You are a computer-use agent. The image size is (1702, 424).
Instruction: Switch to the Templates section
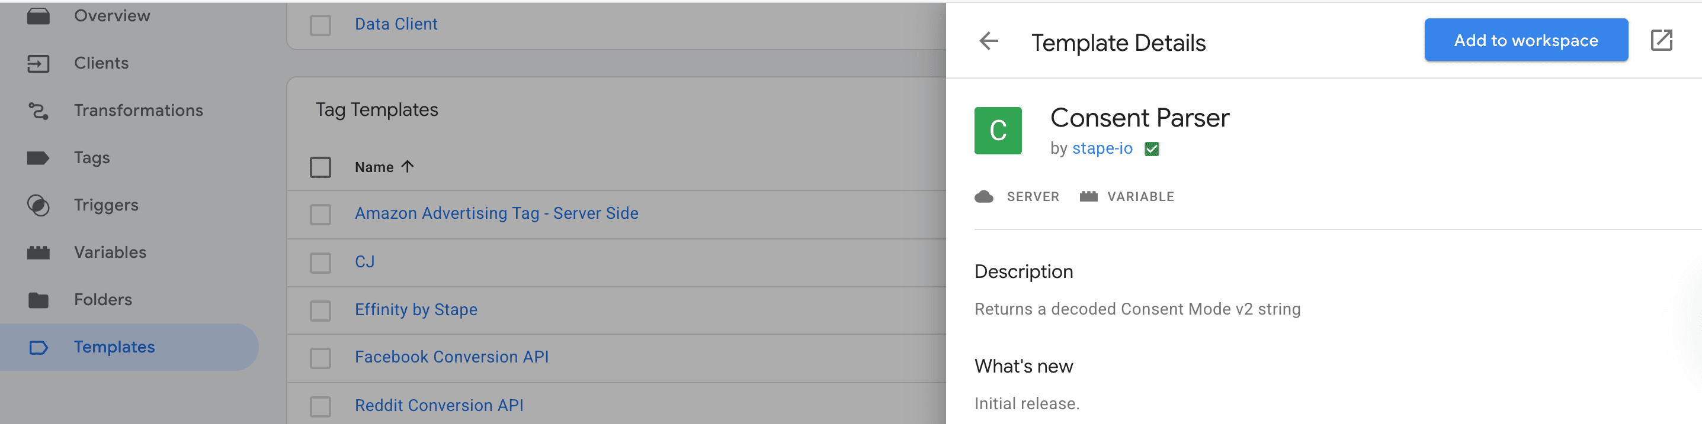pyautogui.click(x=114, y=347)
